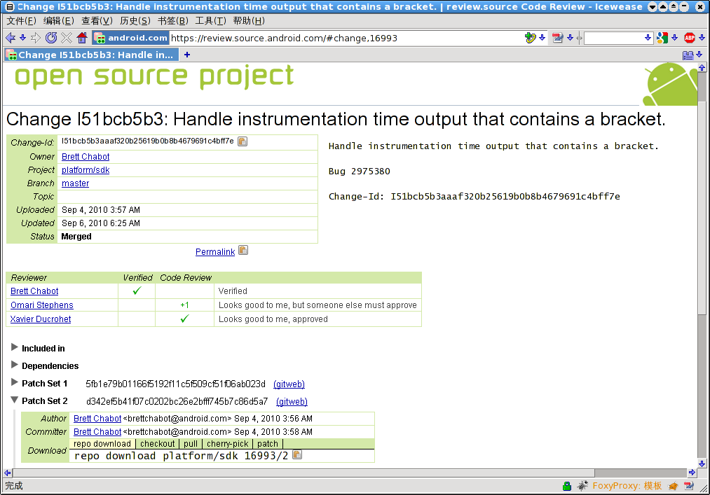Screen dimensions: 710x495
Task: Open a new tab with plus button
Action: point(187,55)
